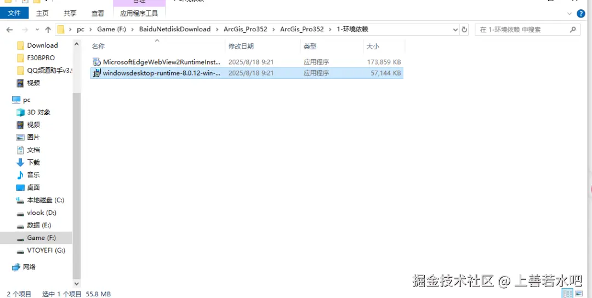Select Game (F:) drive
Screen dimensions: 592x298
(x=36, y=238)
